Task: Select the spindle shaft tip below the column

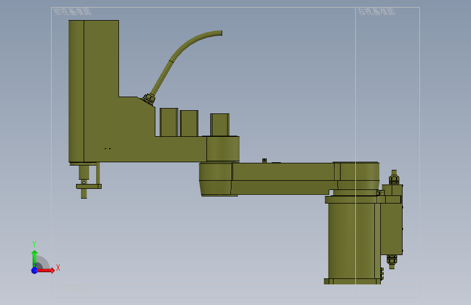Action: click(84, 194)
